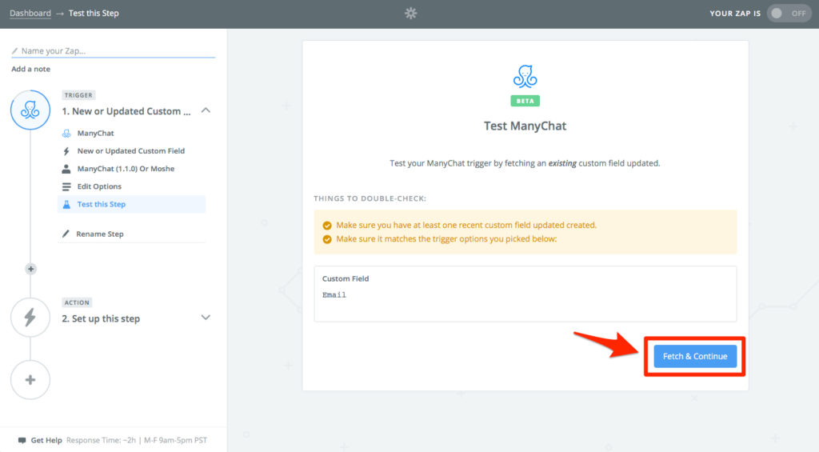Screen dimensions: 819x452
Task: Click the step title New or Updated Custom ...
Action: coord(126,111)
